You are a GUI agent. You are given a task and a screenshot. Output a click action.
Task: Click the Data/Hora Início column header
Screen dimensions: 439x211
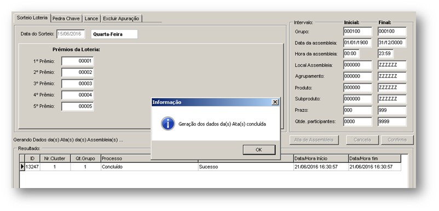(x=321, y=159)
